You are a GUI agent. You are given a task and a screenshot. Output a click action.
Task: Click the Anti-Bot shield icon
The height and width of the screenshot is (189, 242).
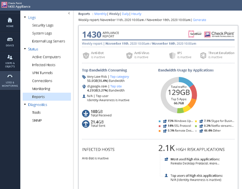pyautogui.click(x=86, y=56)
